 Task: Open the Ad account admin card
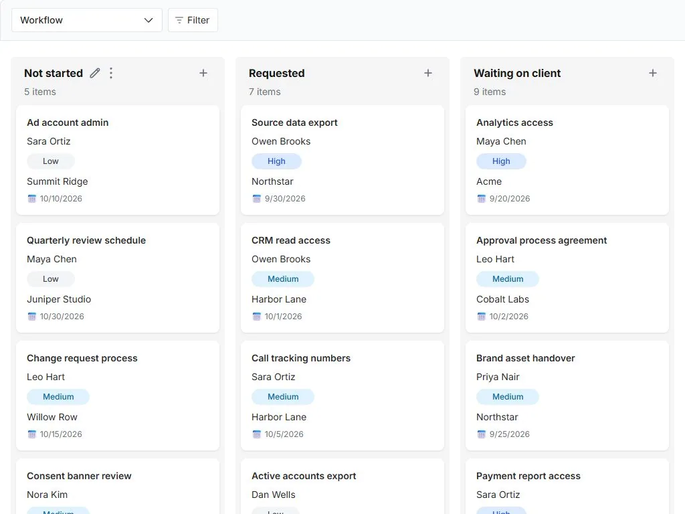[x=118, y=160]
